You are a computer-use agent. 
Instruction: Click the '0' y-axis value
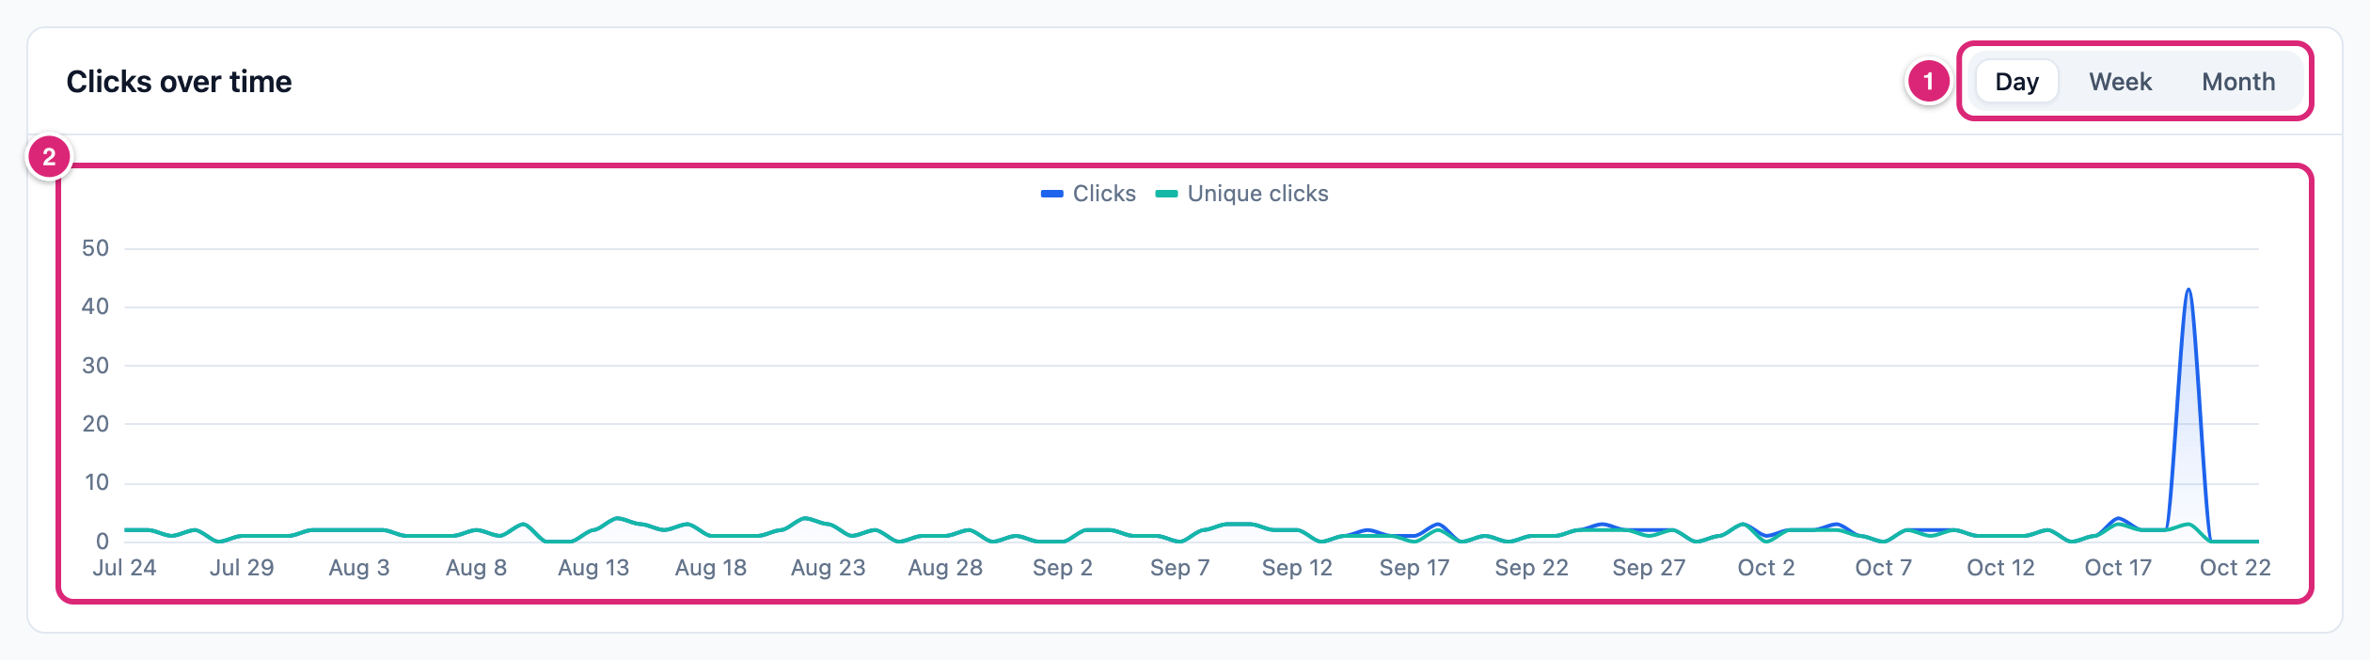103,542
